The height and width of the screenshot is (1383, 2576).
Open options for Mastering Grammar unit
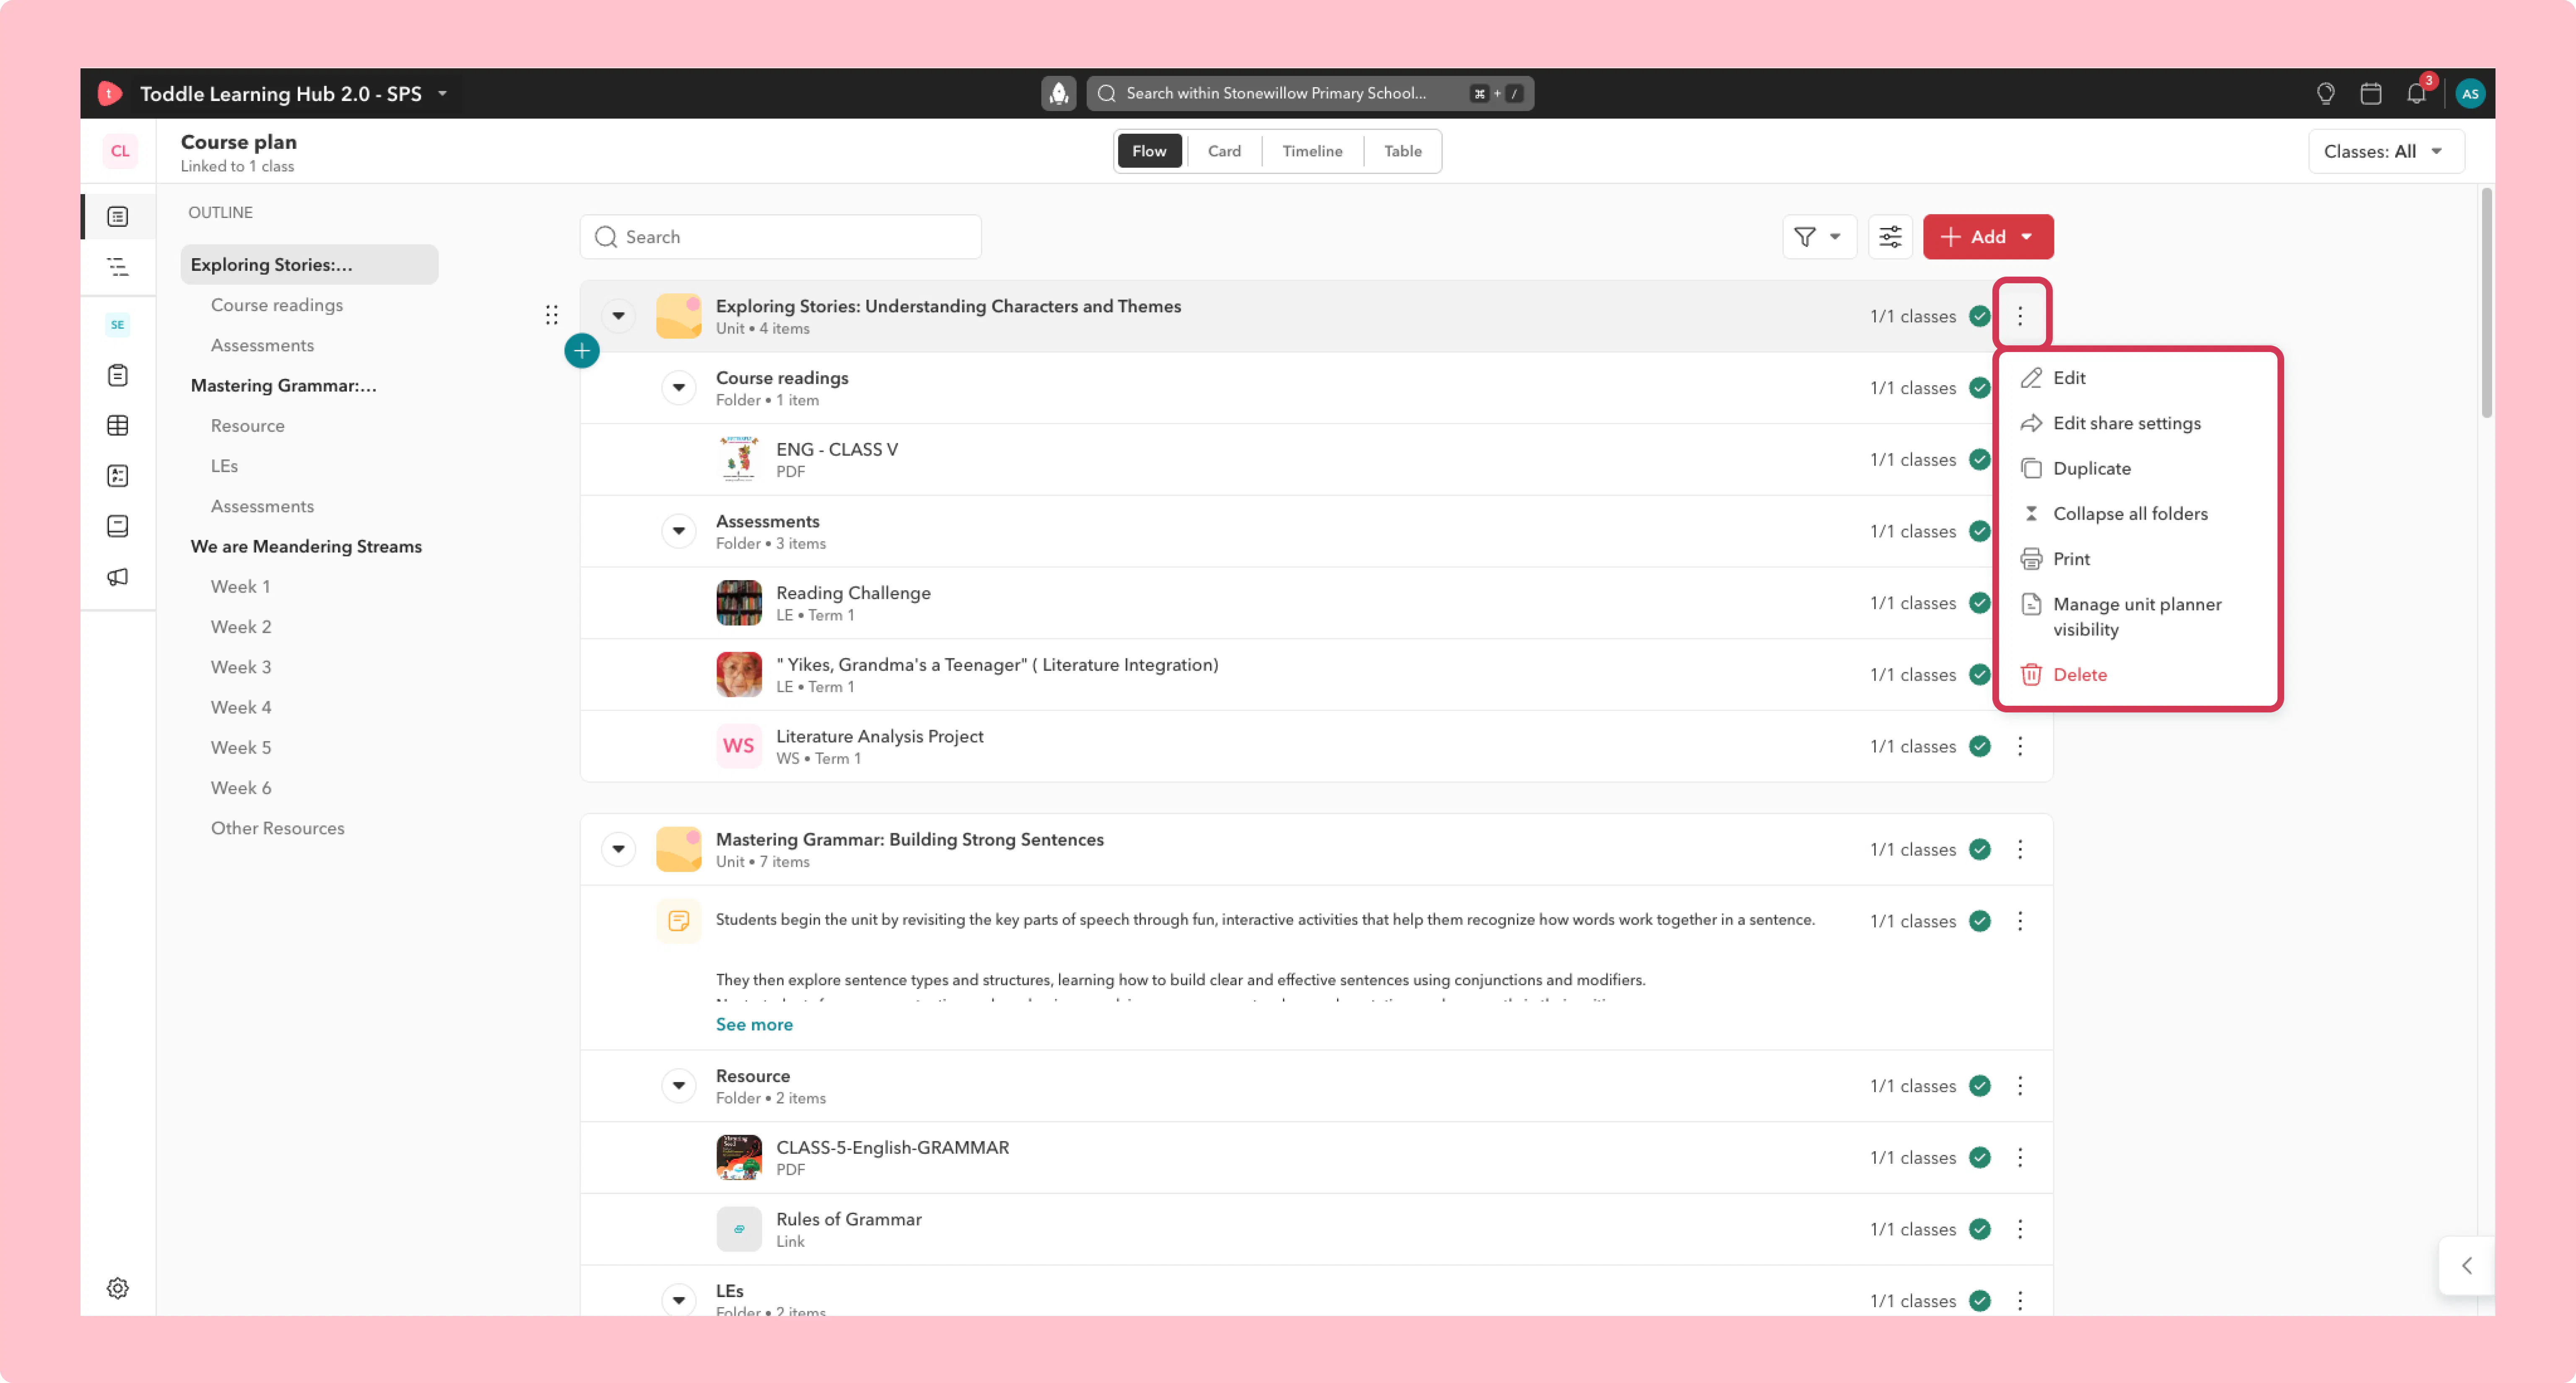point(2020,849)
